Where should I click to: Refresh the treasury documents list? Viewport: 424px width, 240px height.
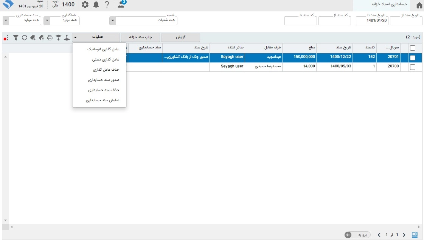(24, 37)
